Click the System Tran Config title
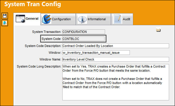This screenshot has width=175, height=106. (33, 4)
